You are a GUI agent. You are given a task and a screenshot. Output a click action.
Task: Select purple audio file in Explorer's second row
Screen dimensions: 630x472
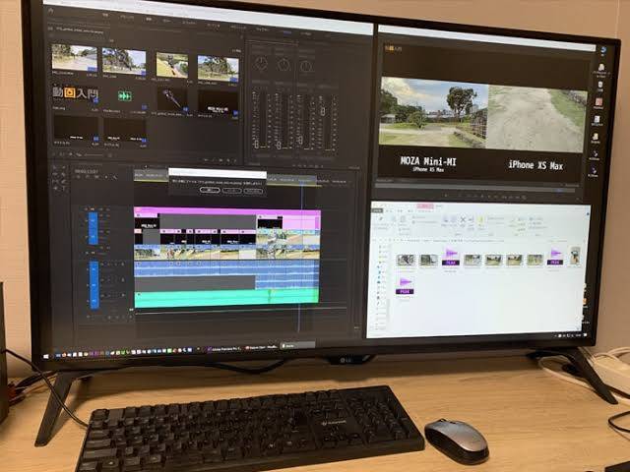point(405,286)
